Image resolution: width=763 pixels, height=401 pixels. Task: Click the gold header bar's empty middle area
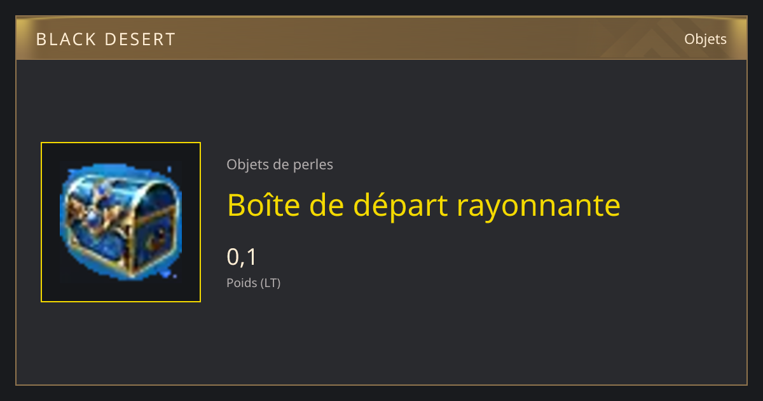[381, 39]
